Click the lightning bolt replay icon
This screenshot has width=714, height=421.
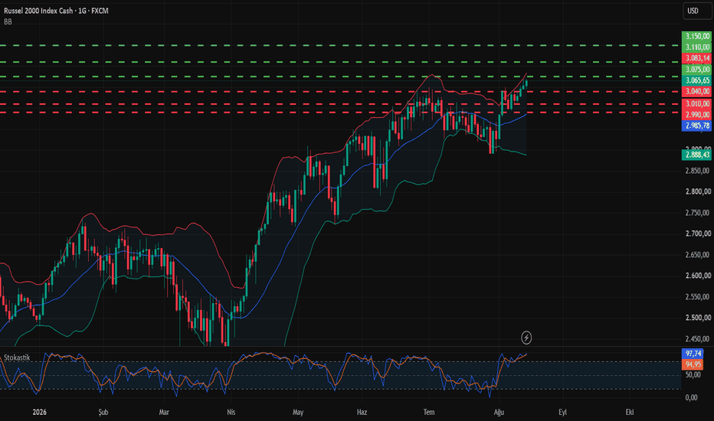point(526,338)
